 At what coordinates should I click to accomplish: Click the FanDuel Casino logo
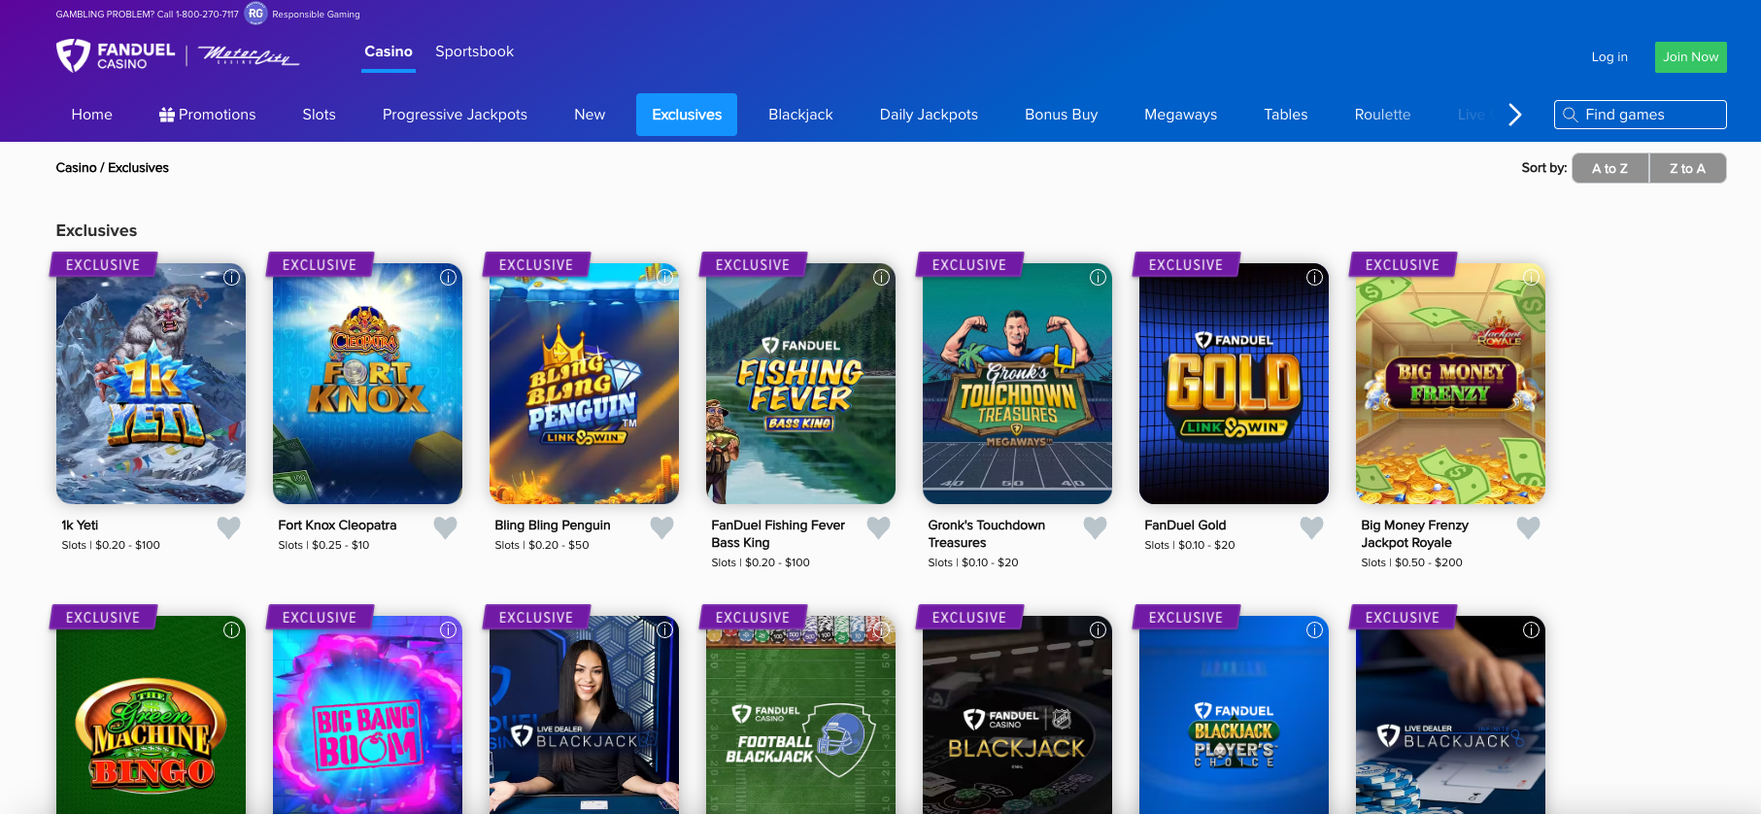pos(116,56)
